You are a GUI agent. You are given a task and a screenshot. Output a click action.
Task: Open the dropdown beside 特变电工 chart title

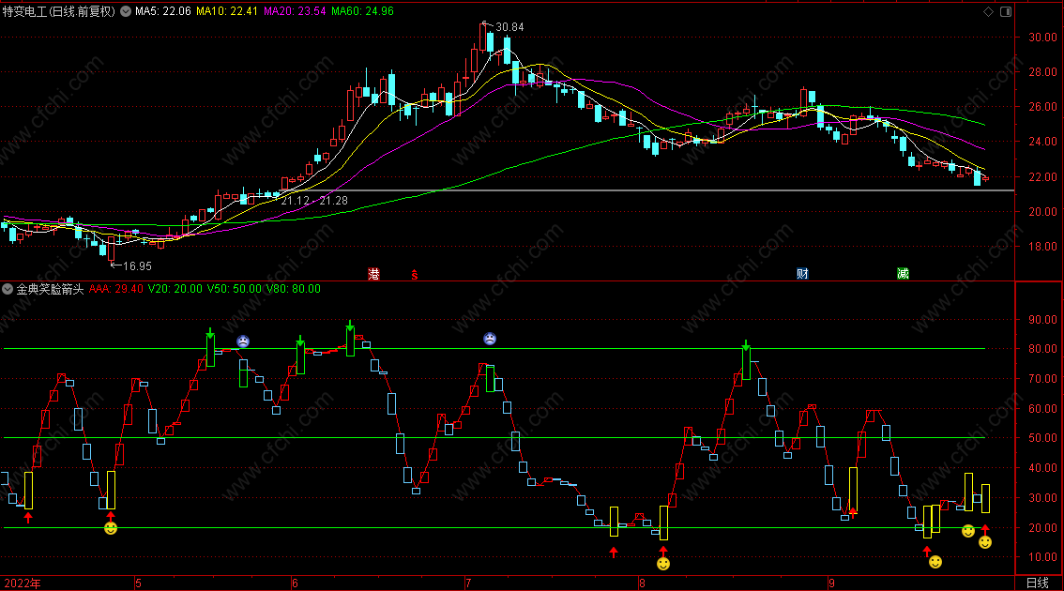tap(126, 11)
